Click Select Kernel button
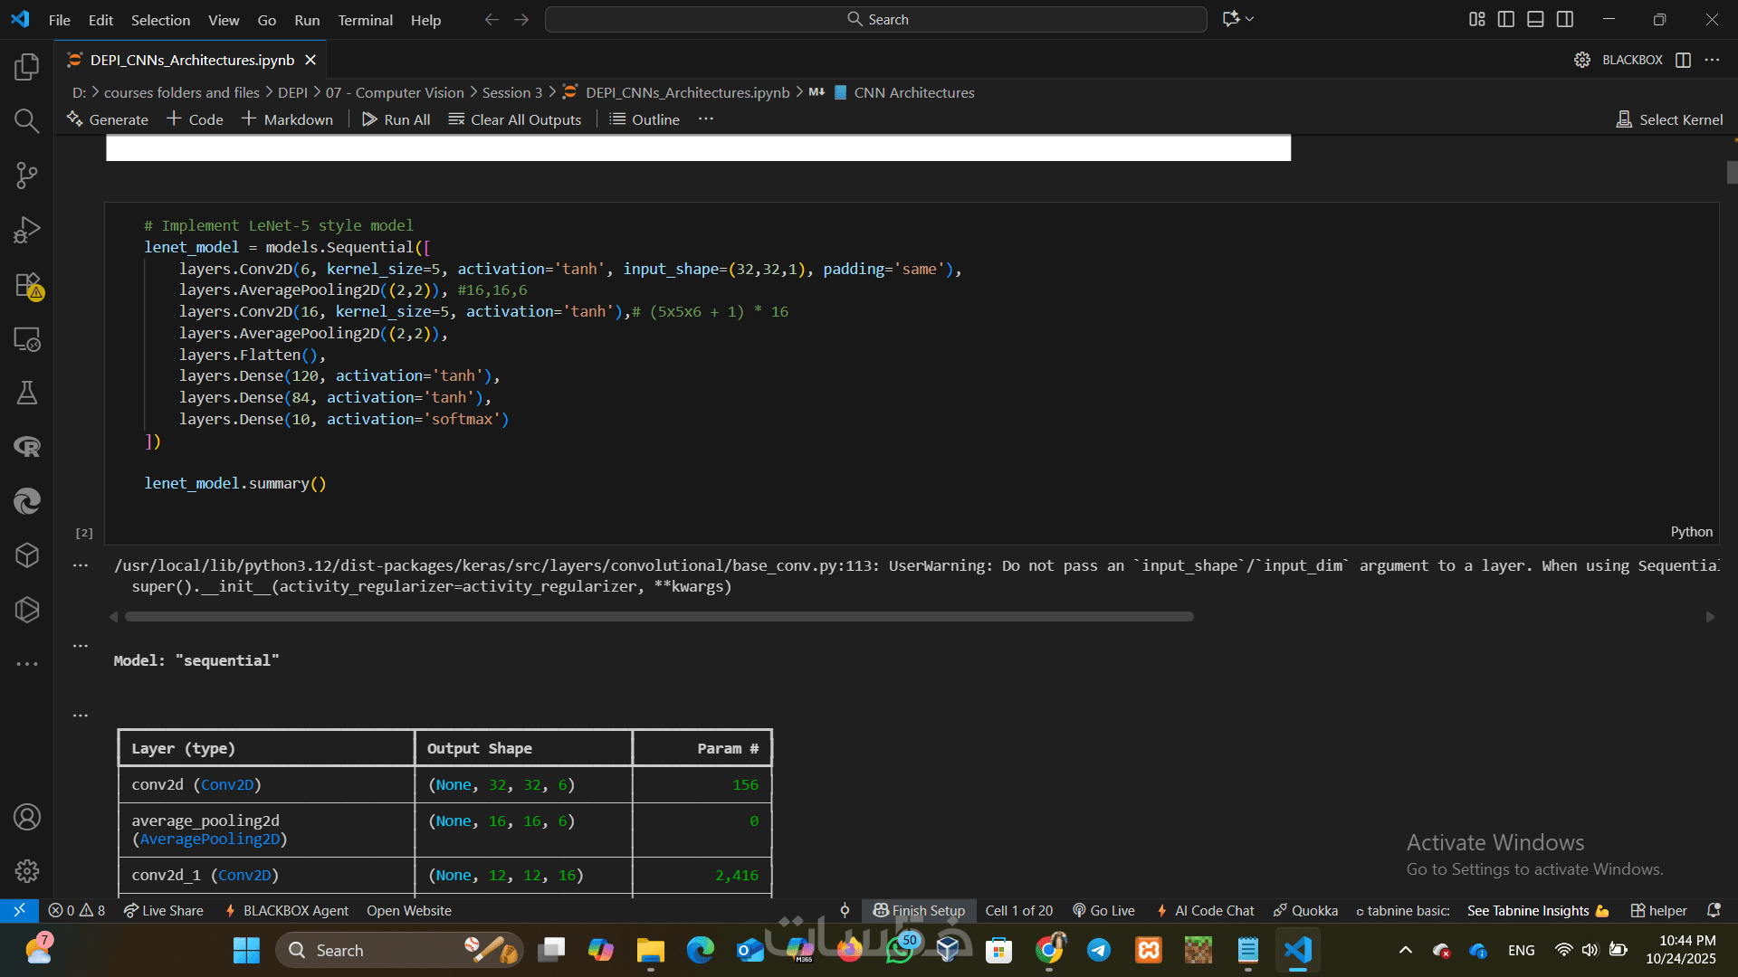 1670,119
